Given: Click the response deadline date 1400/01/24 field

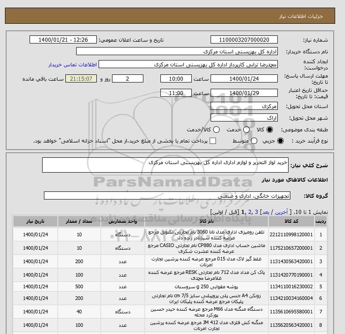Looking at the screenshot, I should coord(244,78).
